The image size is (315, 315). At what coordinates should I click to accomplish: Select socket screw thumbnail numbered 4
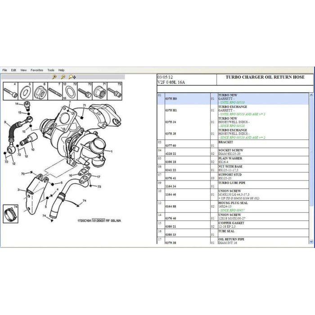tap(10, 91)
